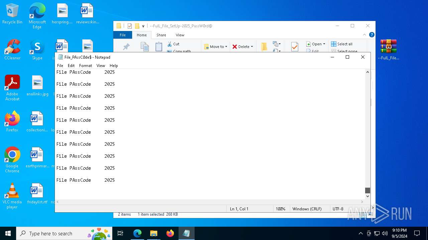
Task: Click the Windows Start button
Action: click(8, 233)
